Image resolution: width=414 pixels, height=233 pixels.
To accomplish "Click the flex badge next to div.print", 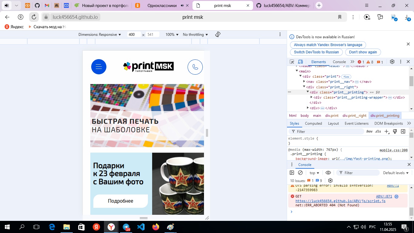I will [347, 77].
